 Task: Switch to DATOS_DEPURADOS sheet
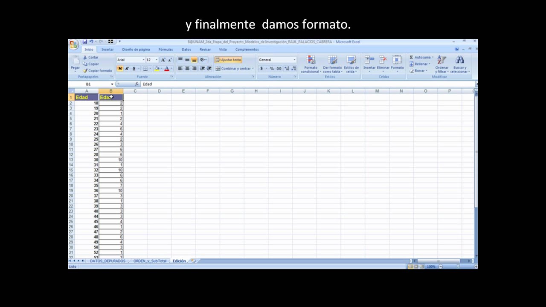pyautogui.click(x=107, y=261)
